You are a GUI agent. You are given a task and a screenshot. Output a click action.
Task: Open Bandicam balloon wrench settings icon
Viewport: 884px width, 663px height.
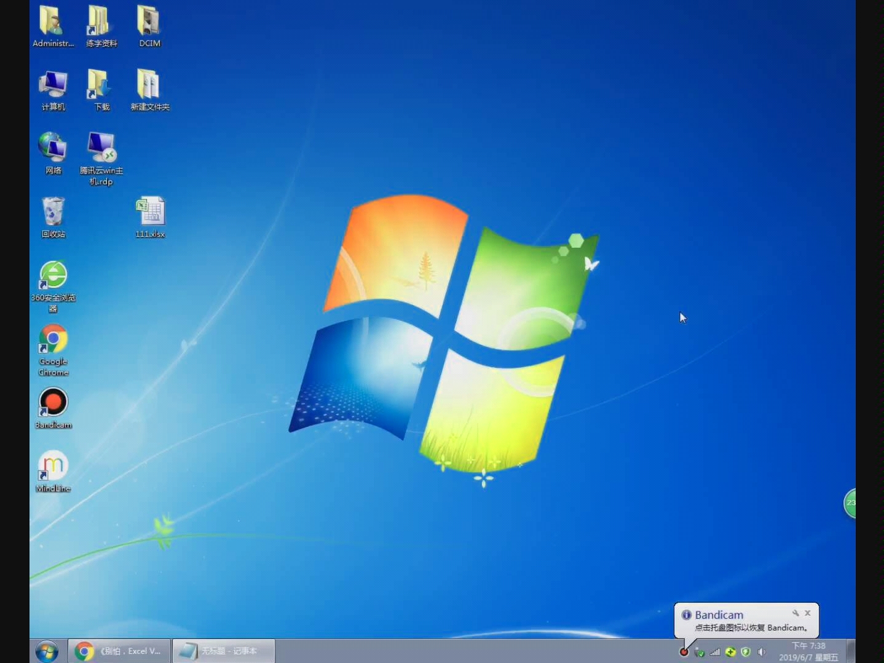(x=795, y=613)
